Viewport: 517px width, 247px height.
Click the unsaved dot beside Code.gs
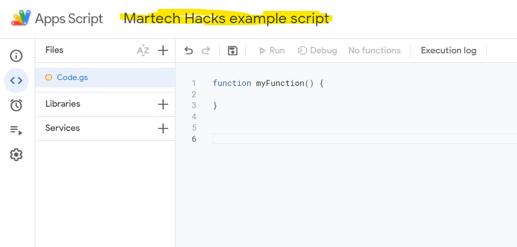click(x=49, y=78)
